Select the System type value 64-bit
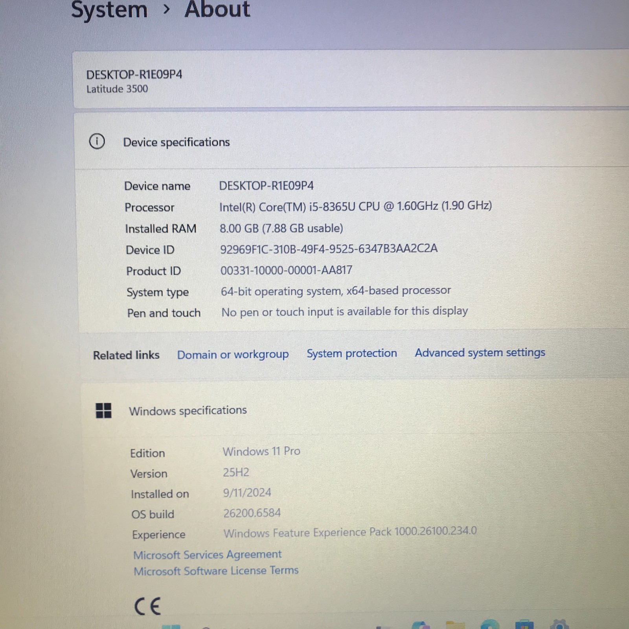The height and width of the screenshot is (629, 629). coord(336,291)
